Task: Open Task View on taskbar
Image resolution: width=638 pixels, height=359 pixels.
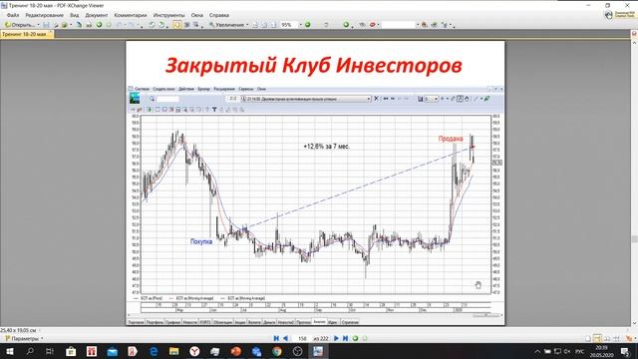Action: click(50, 351)
